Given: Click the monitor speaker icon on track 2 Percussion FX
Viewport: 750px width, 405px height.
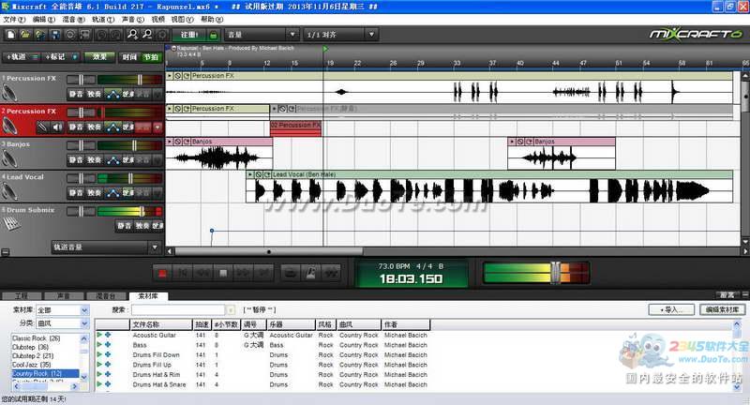Looking at the screenshot, I should click(57, 127).
